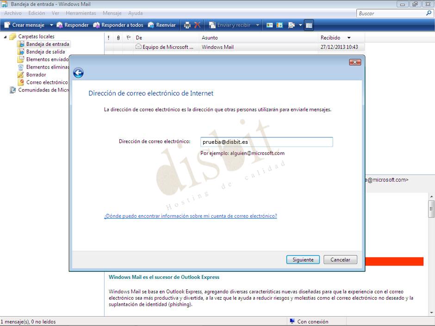Open Windows Calendar from the toolbar
Screen dimensions: 435x326
(x=280, y=25)
